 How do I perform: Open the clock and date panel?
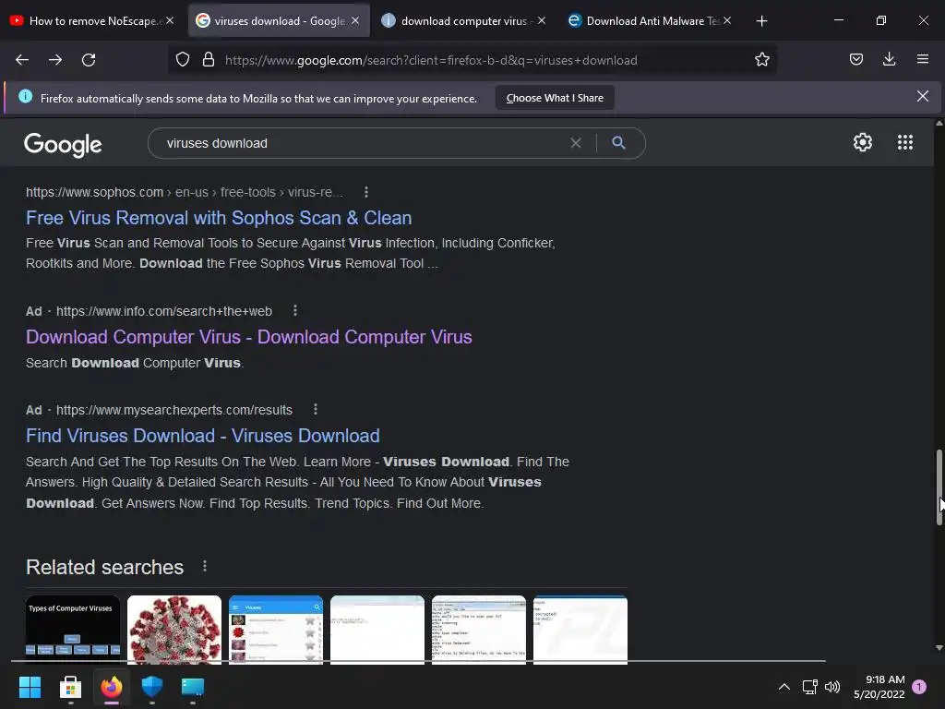[879, 686]
